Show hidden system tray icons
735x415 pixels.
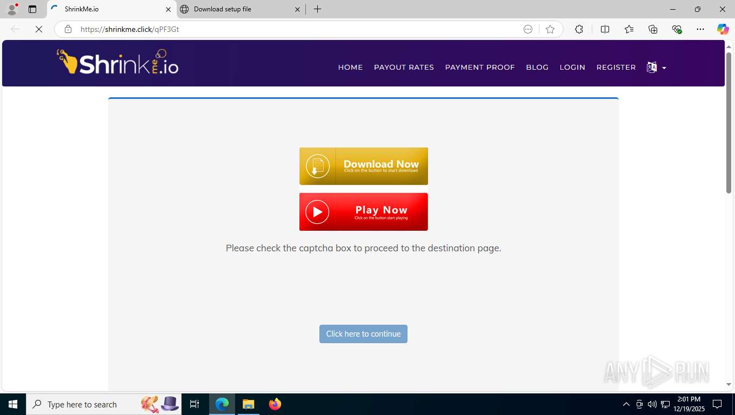tap(626, 404)
